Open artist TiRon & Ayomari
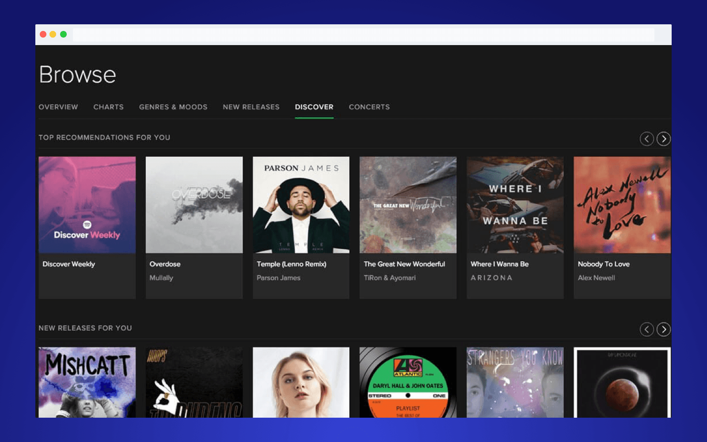 point(390,278)
